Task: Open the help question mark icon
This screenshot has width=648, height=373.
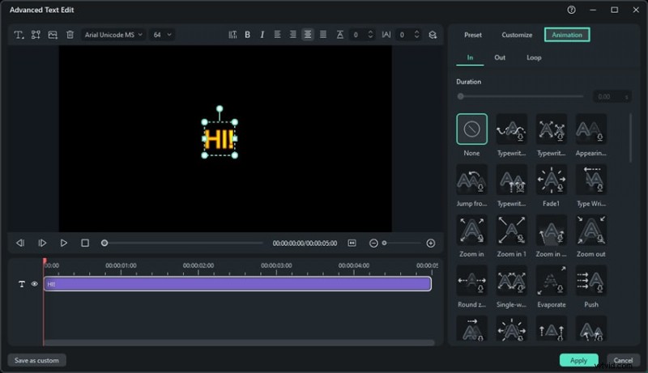Action: (571, 10)
